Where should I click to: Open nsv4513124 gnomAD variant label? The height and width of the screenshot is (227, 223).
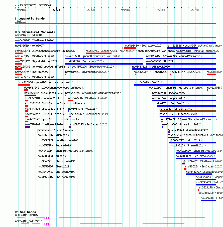point(147,51)
